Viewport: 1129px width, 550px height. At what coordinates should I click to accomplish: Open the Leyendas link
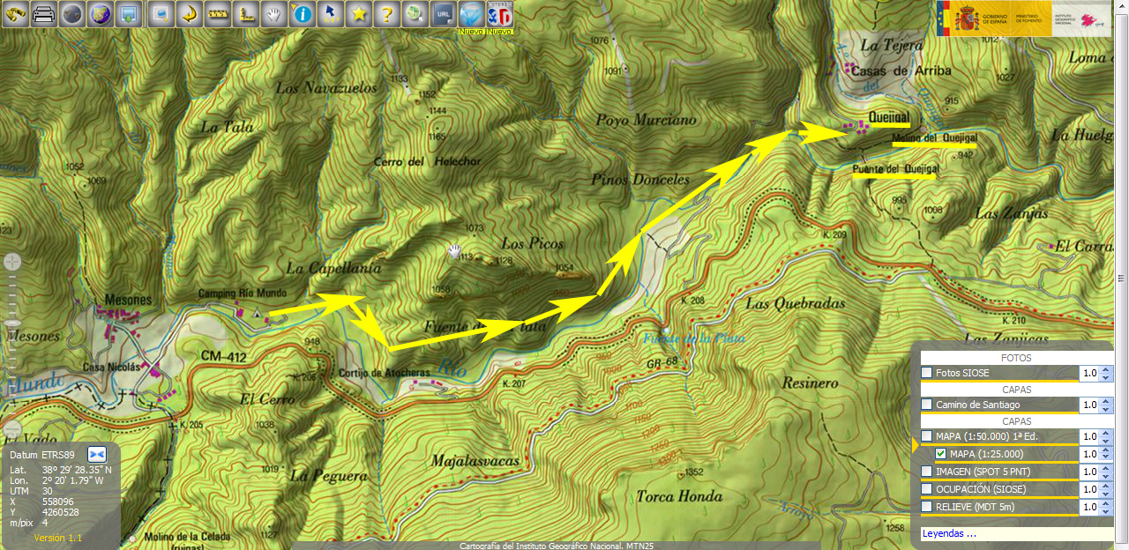point(949,533)
